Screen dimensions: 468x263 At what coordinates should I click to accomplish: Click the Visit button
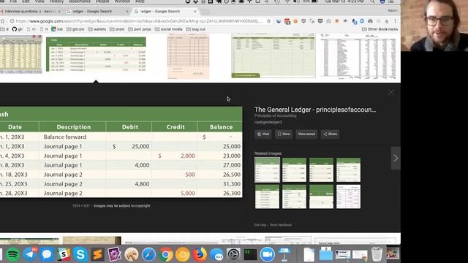263,134
